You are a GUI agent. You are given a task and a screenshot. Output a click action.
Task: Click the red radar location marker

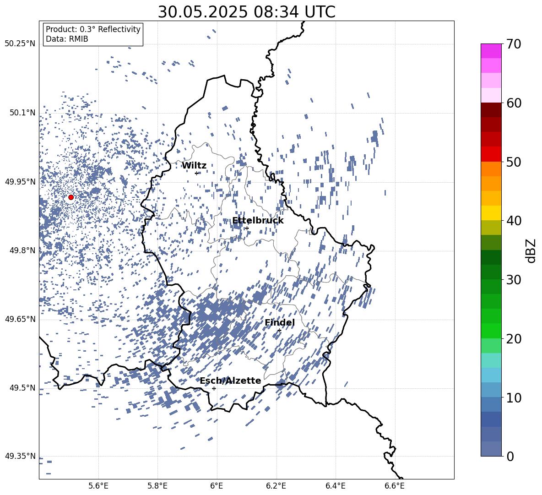coord(71,197)
